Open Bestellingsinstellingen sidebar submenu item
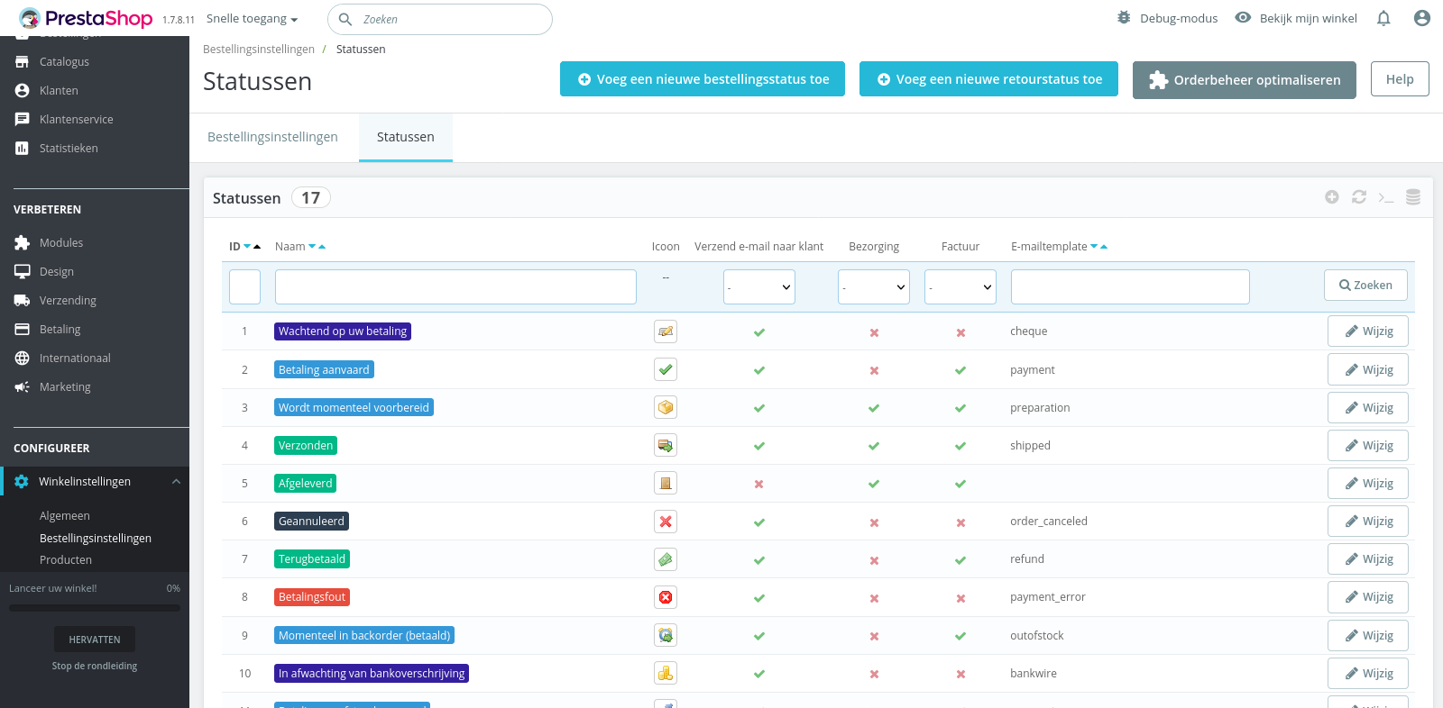This screenshot has height=708, width=1443. tap(96, 539)
